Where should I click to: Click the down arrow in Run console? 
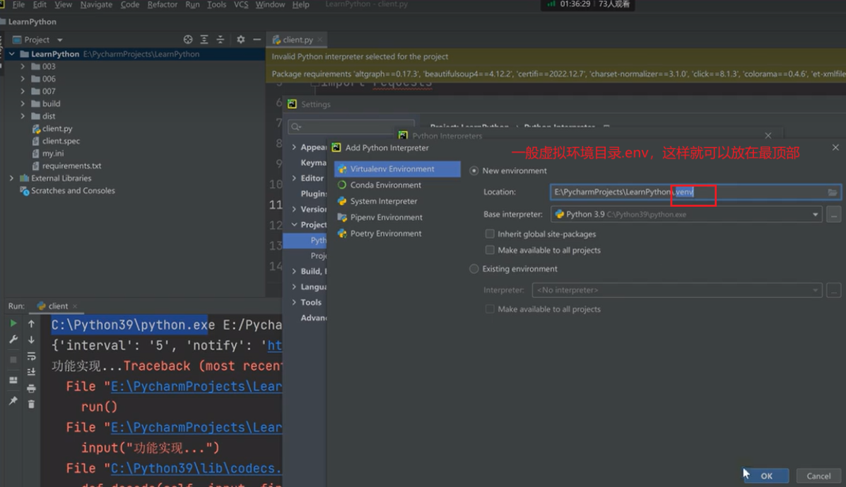coord(31,340)
